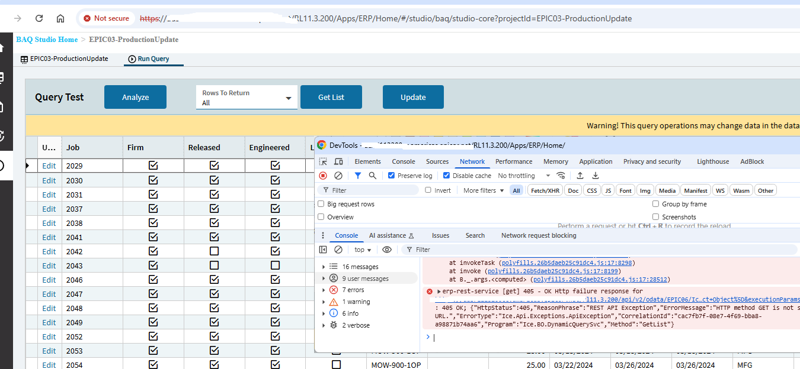This screenshot has height=369, width=800.
Task: Toggle Preserve log checkbox
Action: point(391,176)
